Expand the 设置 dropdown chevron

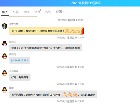tap(64, 12)
